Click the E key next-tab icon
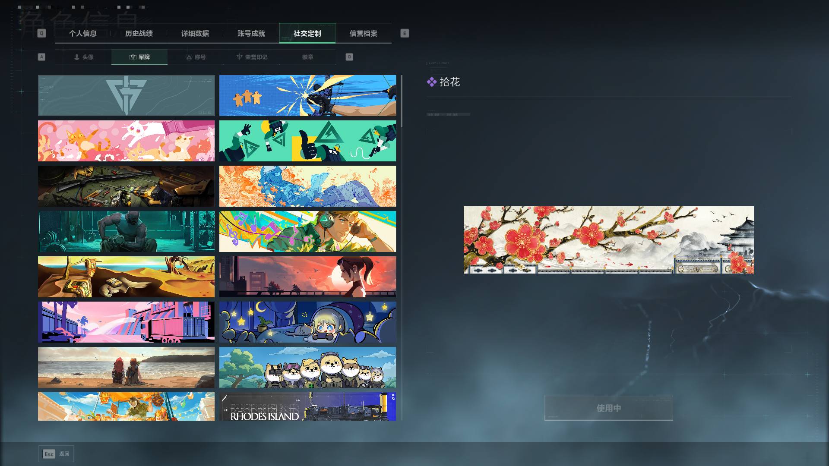The image size is (829, 466). pyautogui.click(x=405, y=33)
